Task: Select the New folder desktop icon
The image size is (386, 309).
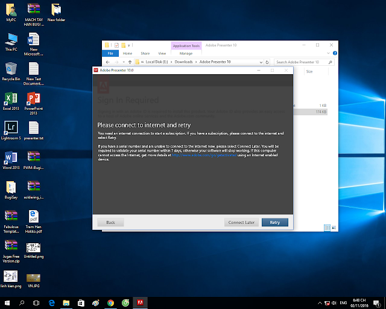Action: [x=56, y=13]
